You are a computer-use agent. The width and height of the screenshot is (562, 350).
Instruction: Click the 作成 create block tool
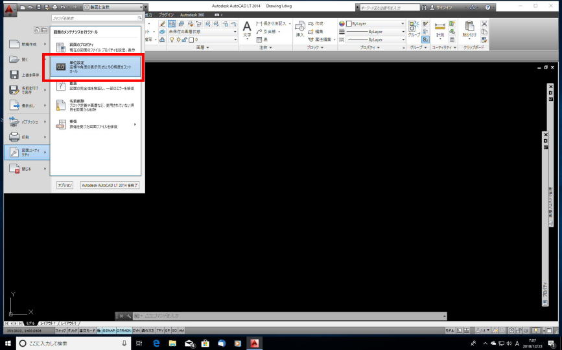pyautogui.click(x=316, y=24)
